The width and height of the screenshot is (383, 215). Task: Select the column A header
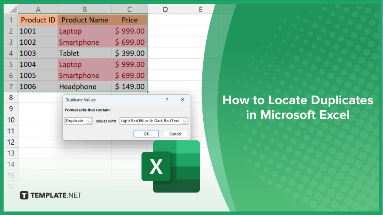pyautogui.click(x=38, y=10)
